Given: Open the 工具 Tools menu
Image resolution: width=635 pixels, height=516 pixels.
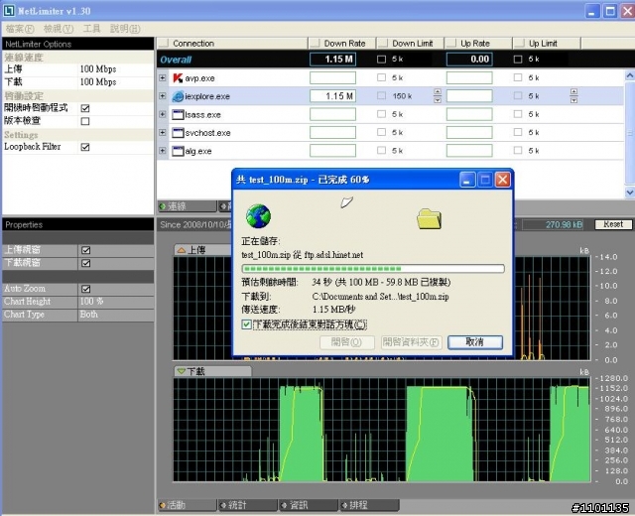Looking at the screenshot, I should (91, 29).
